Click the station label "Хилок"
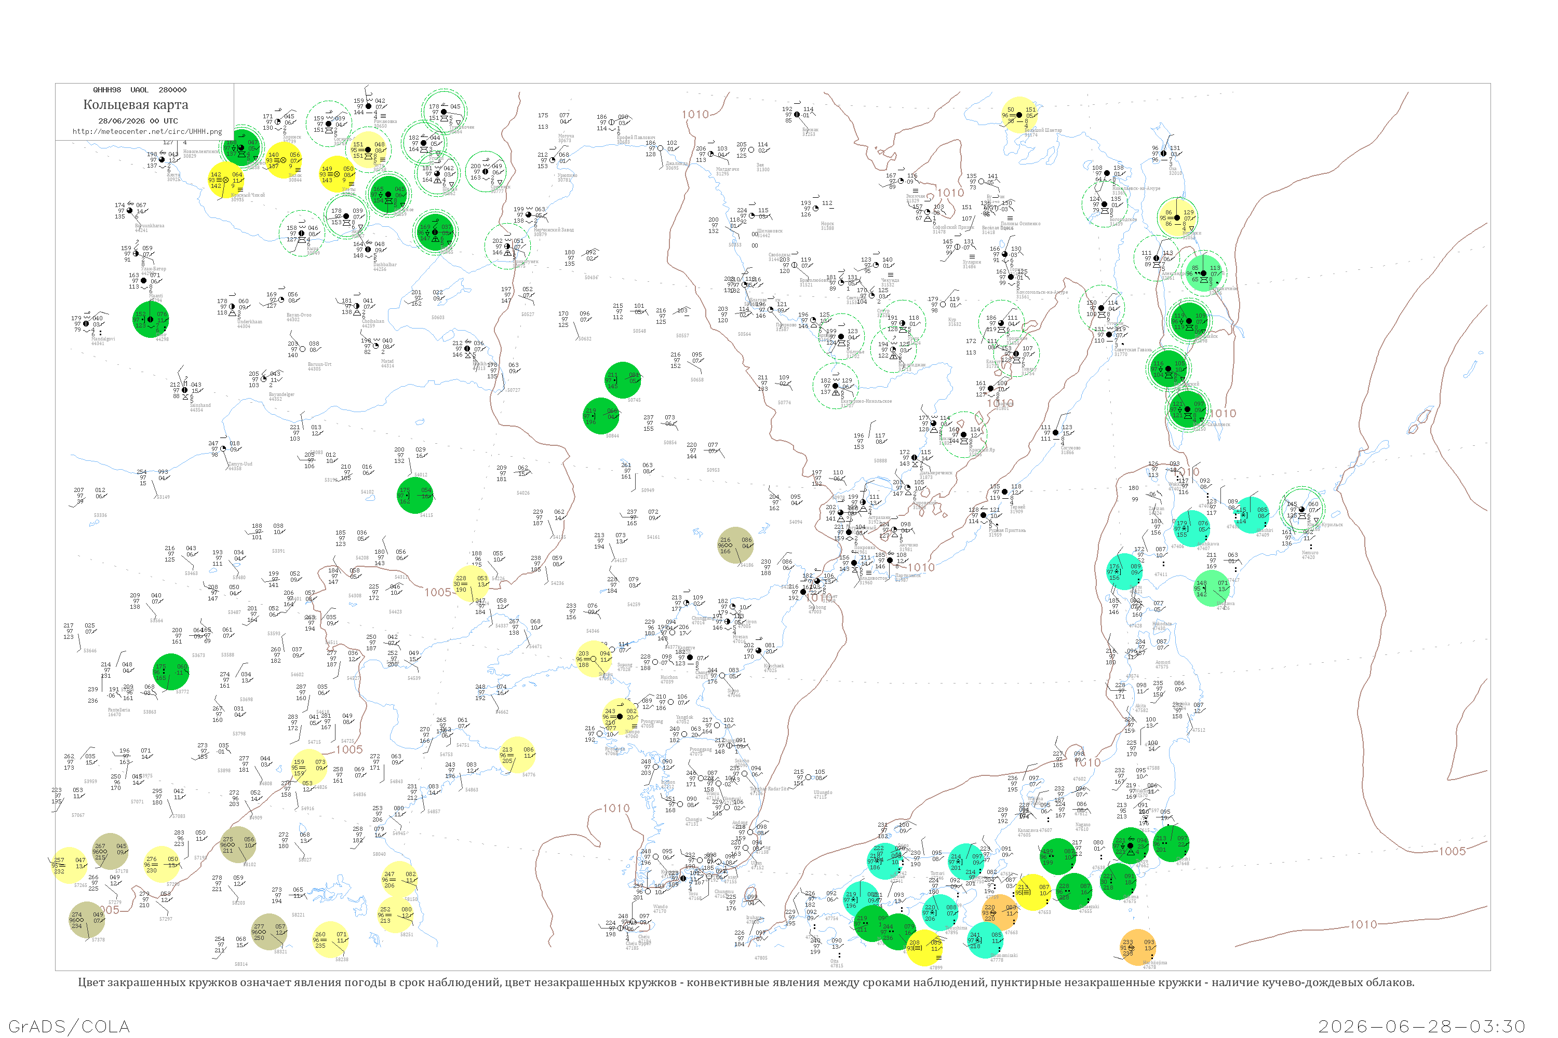1558x1038 pixels. 296,175
